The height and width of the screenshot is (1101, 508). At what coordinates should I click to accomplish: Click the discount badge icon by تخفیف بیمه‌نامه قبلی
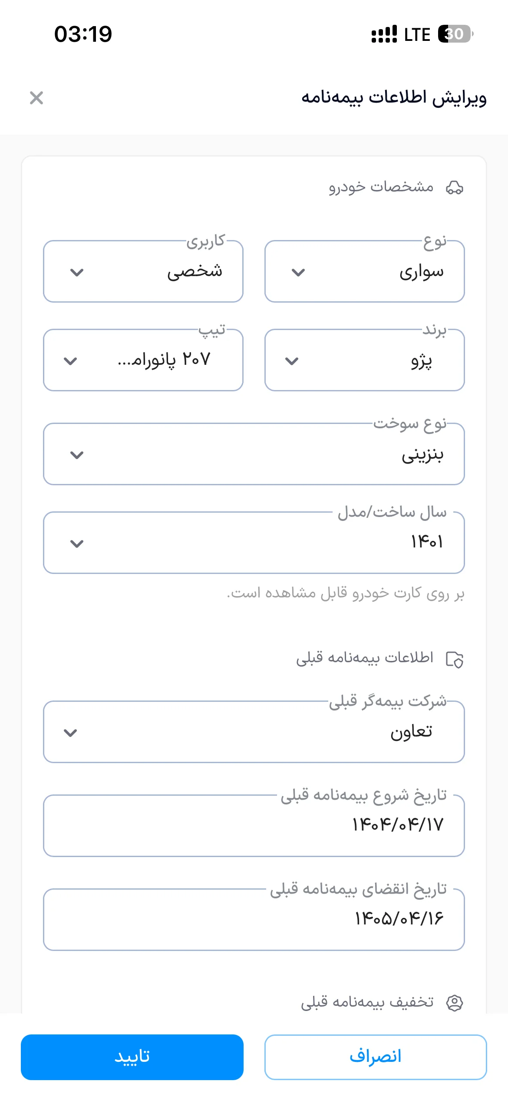pyautogui.click(x=455, y=1003)
